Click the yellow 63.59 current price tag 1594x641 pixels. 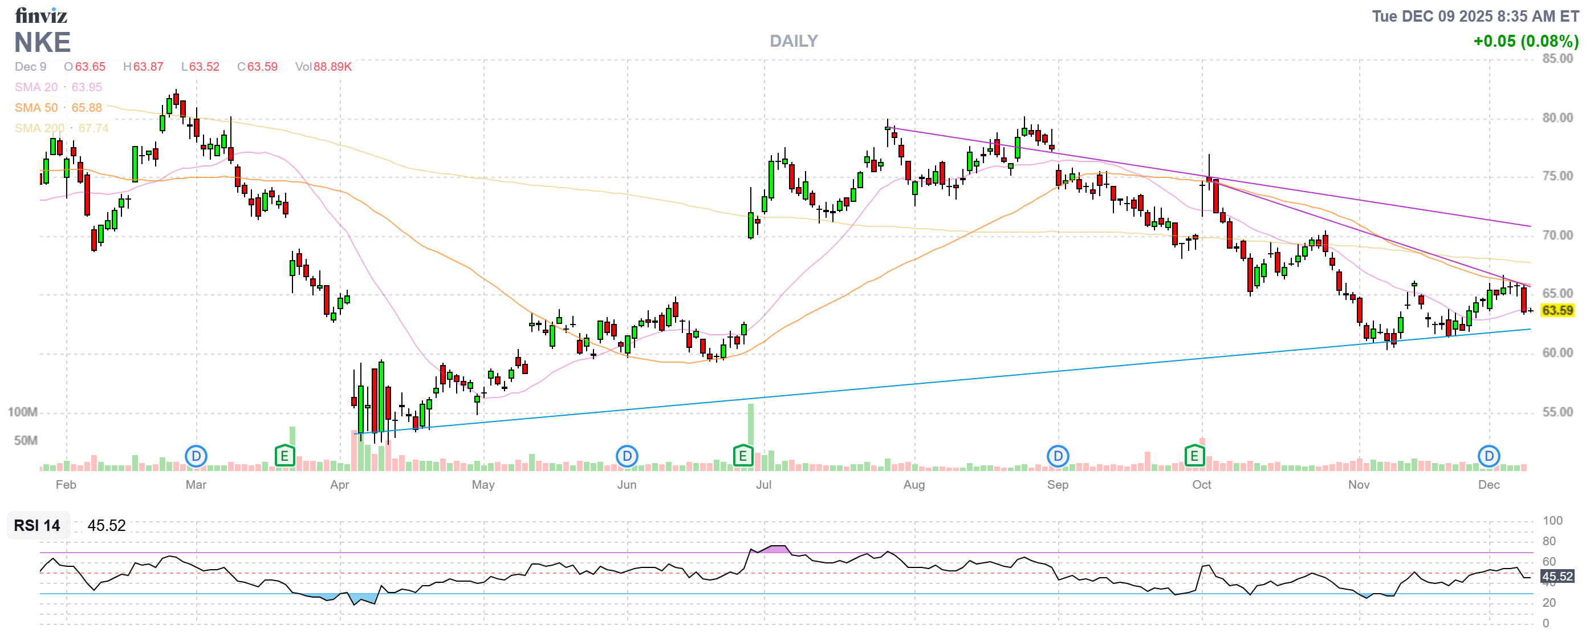point(1557,311)
